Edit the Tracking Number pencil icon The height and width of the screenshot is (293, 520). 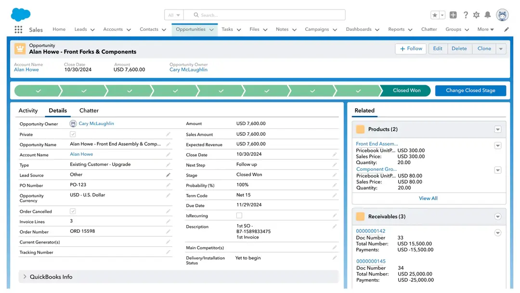coord(168,252)
